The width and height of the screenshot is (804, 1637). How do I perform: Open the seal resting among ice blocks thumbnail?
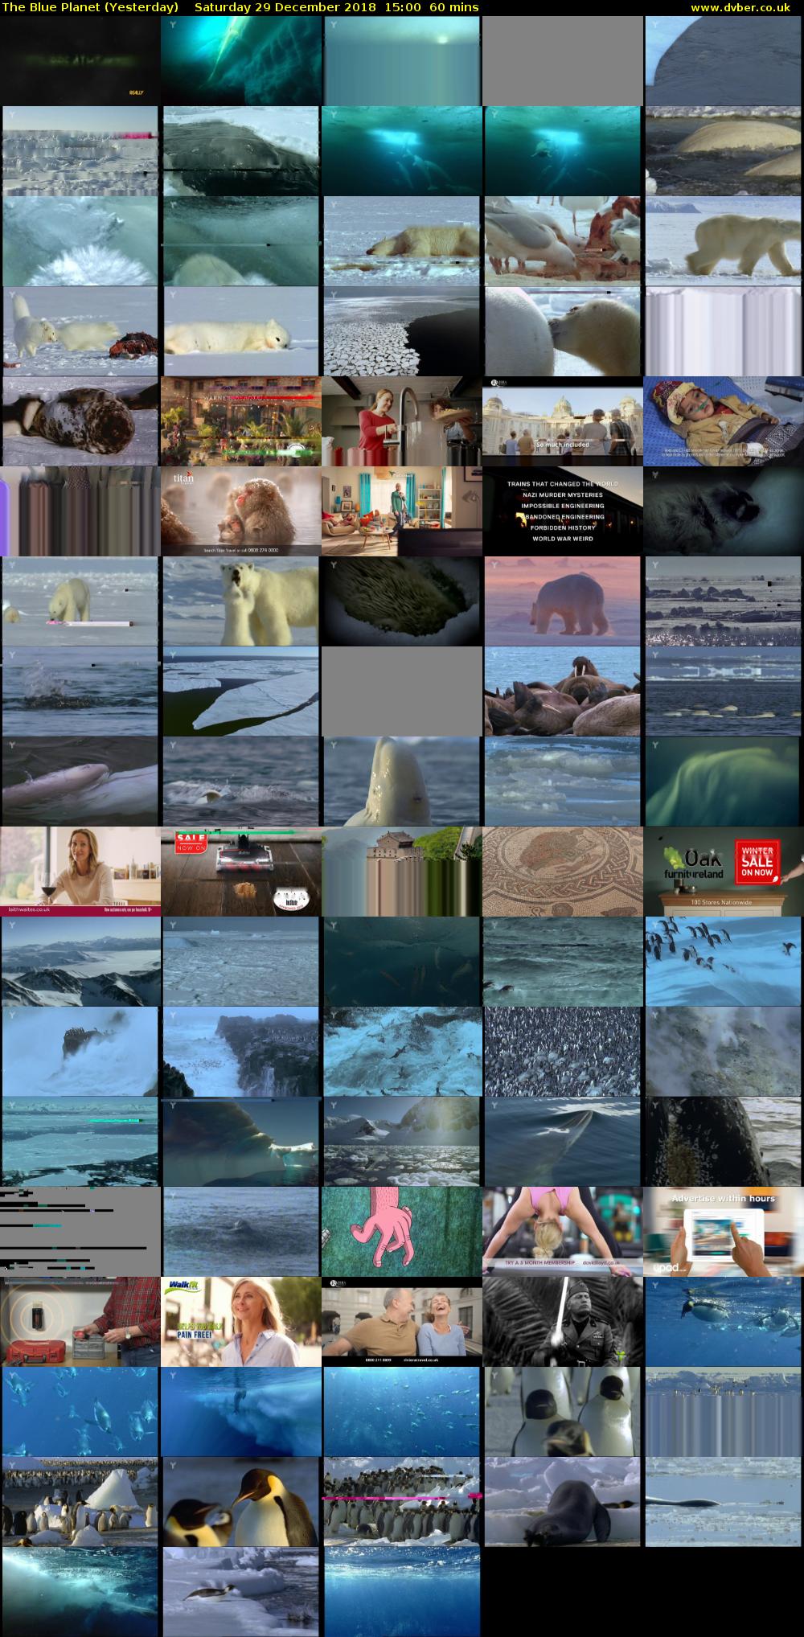point(563,1502)
